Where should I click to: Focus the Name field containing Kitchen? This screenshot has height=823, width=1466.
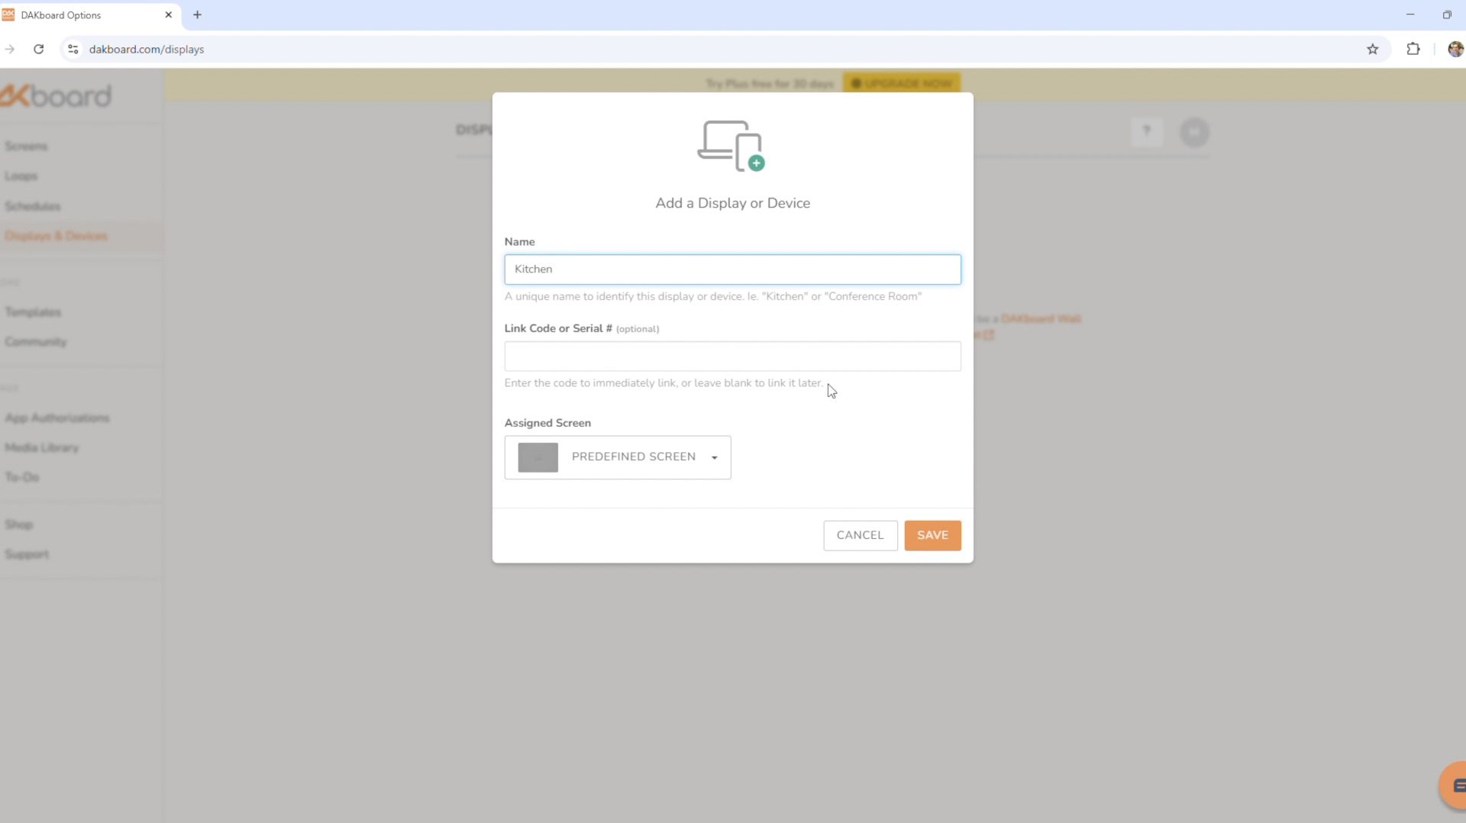tap(731, 269)
